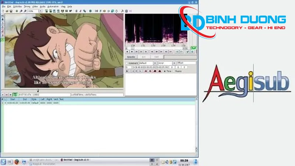Click the Karaoke button
This screenshot has height=166, width=295.
(131, 57)
